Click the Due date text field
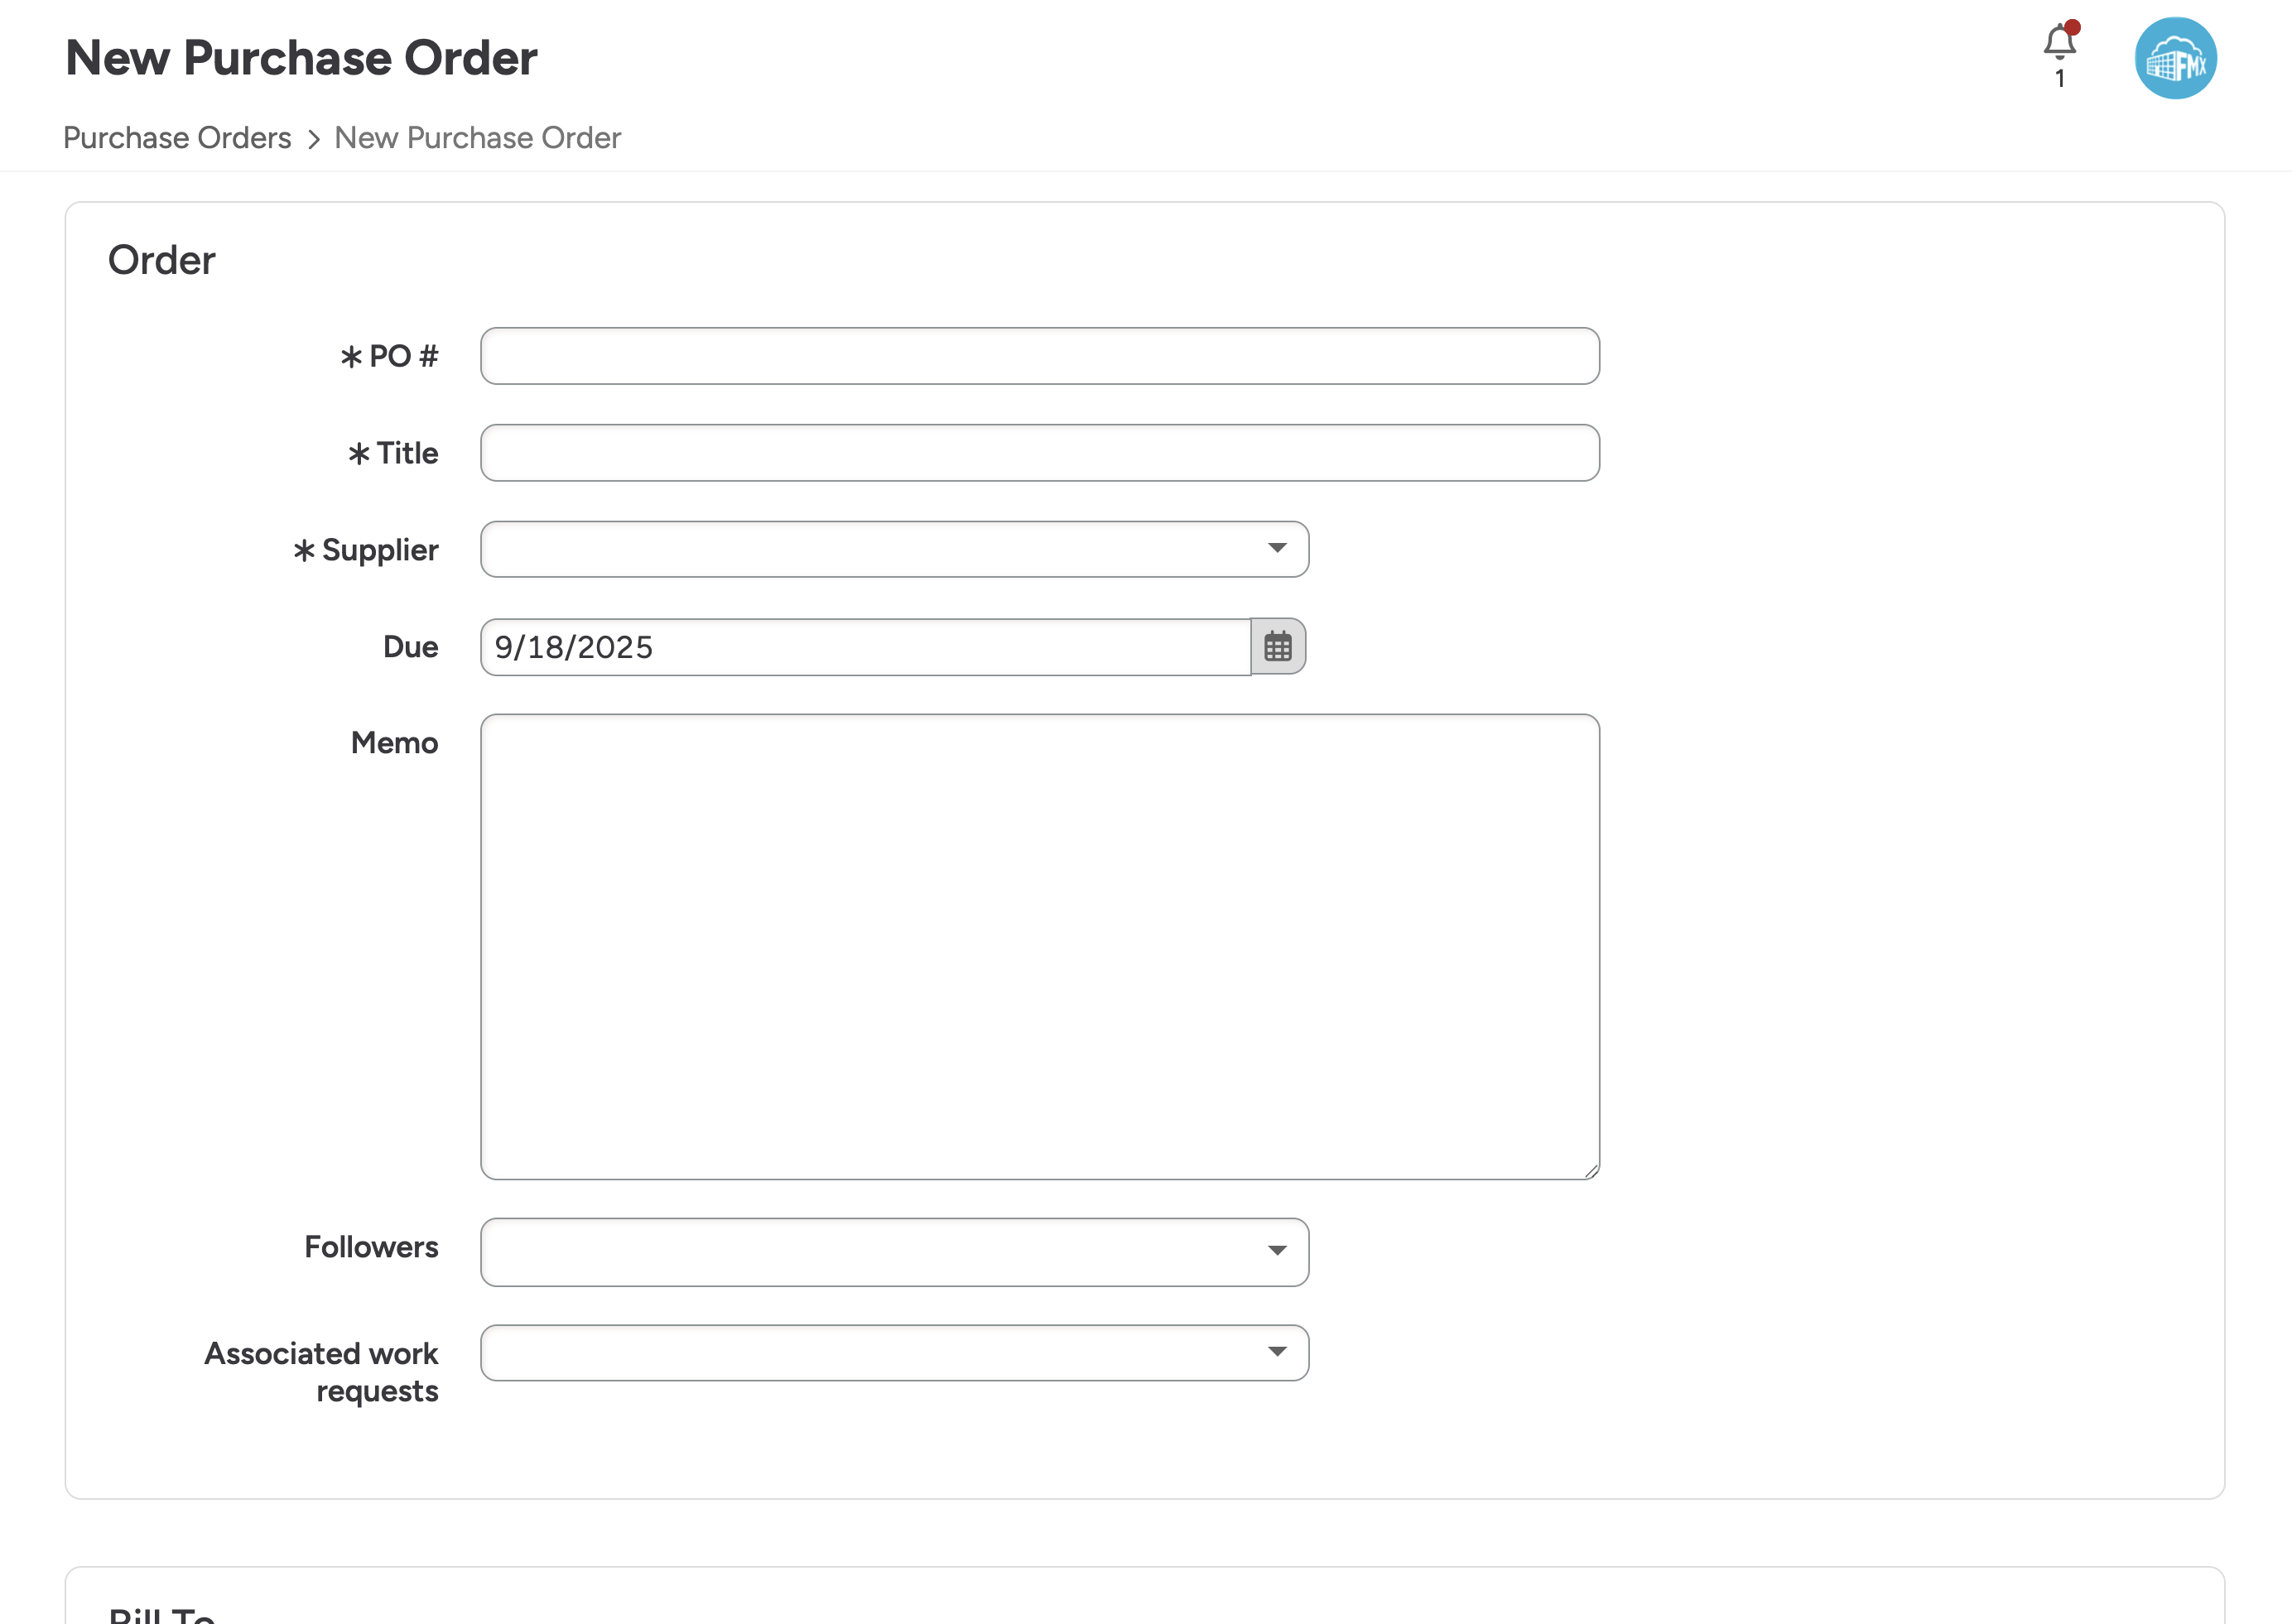The height and width of the screenshot is (1624, 2292). [864, 647]
